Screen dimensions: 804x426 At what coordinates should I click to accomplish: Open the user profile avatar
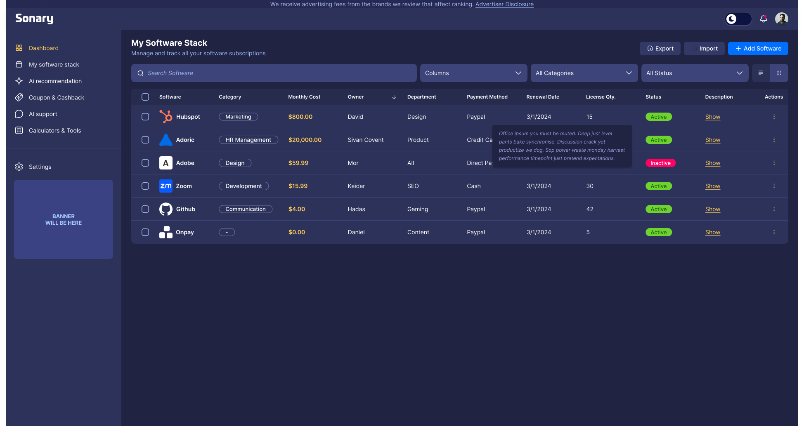point(782,19)
